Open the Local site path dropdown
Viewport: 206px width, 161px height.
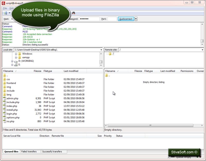pyautogui.click(x=101, y=50)
